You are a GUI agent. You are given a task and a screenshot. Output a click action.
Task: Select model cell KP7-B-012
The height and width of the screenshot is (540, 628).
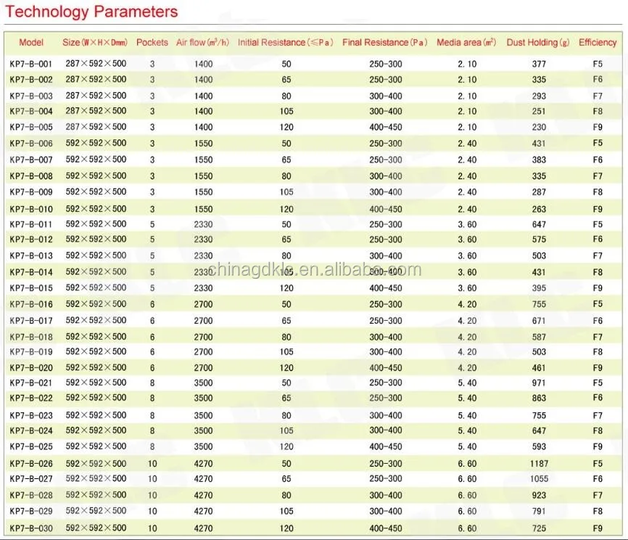pyautogui.click(x=31, y=240)
